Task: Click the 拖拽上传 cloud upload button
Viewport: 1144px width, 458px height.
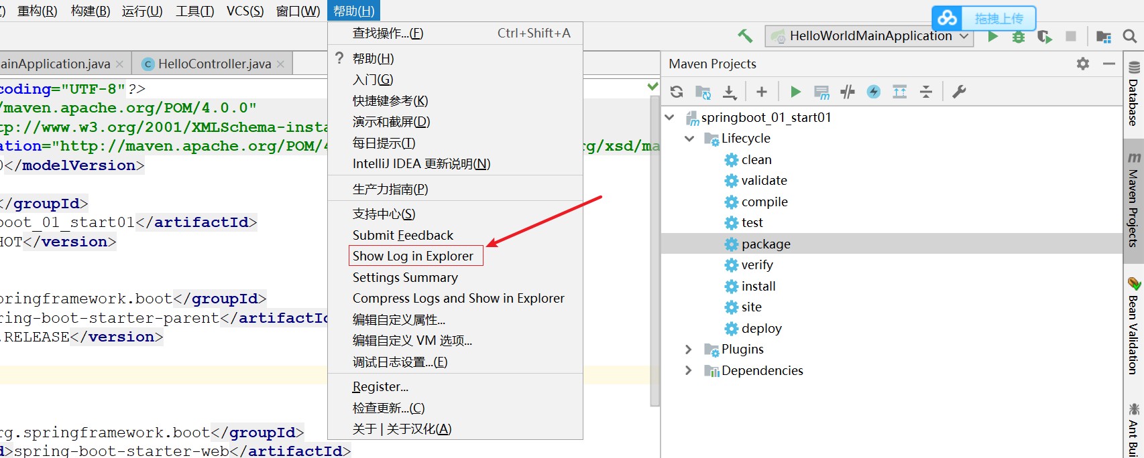Action: coord(984,18)
